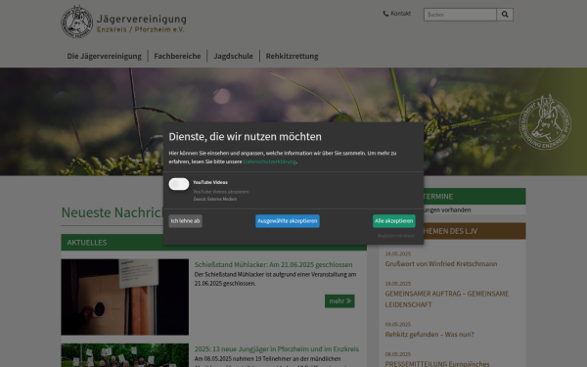Click the Jägervereinigung logo emblem
Screen dimensions: 587x367
[76, 22]
